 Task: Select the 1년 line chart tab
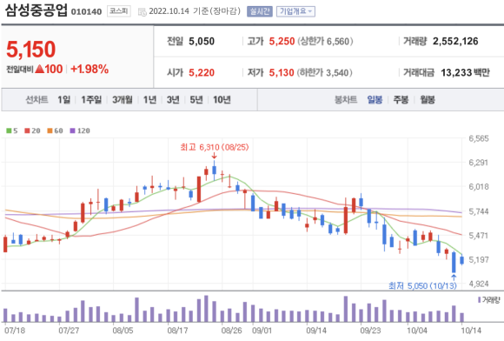click(149, 100)
